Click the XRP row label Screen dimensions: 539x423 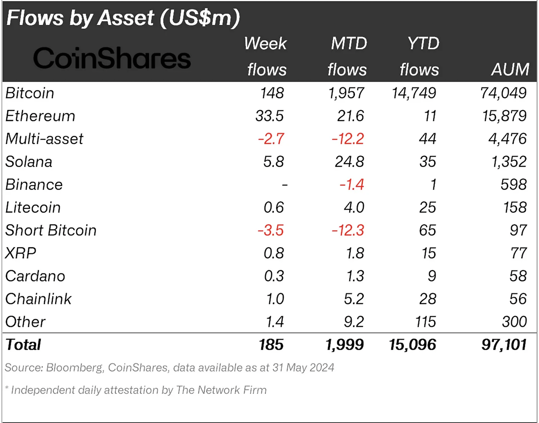pyautogui.click(x=21, y=253)
